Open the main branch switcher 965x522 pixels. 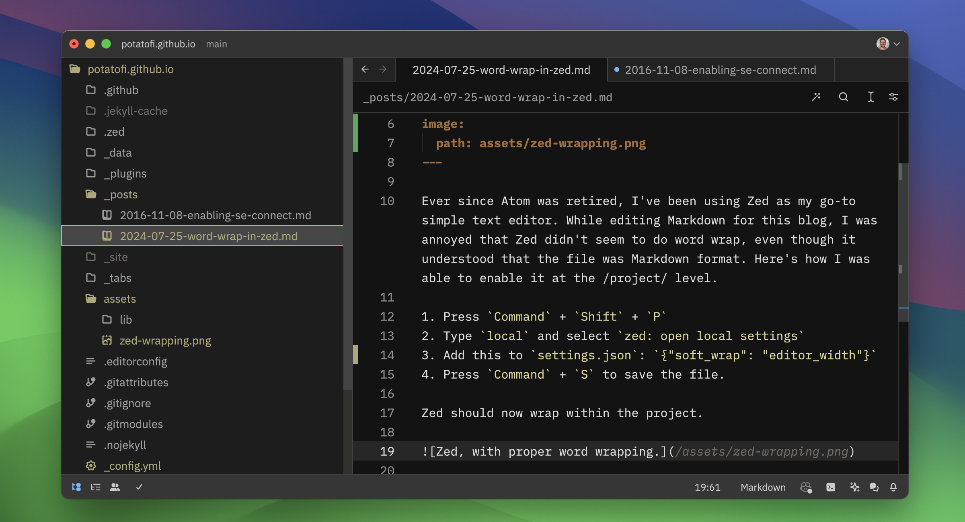tap(216, 44)
